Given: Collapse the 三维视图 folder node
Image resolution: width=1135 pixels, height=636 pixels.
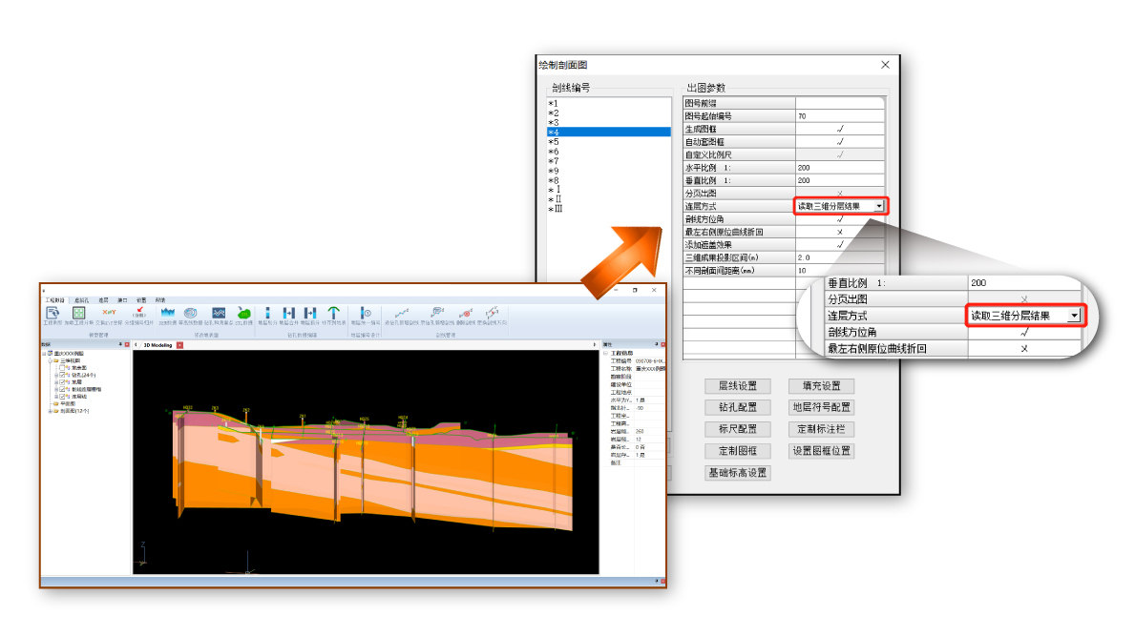Looking at the screenshot, I should click(x=50, y=360).
